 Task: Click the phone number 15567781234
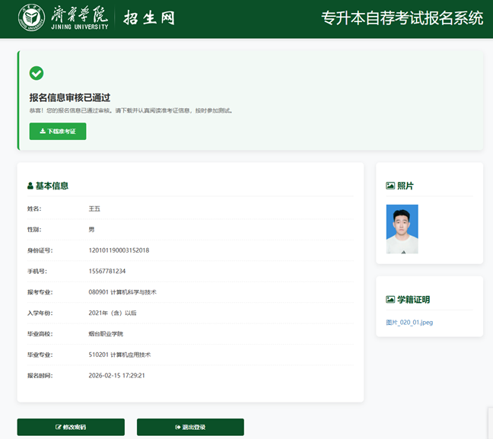pos(107,271)
